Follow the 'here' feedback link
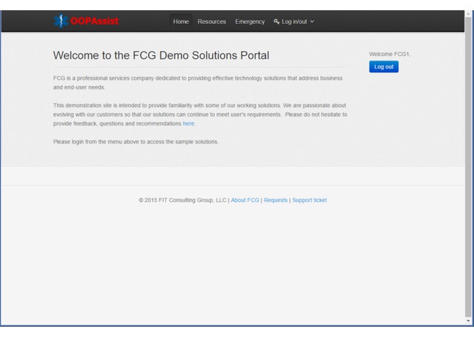The image size is (474, 337). tap(189, 123)
